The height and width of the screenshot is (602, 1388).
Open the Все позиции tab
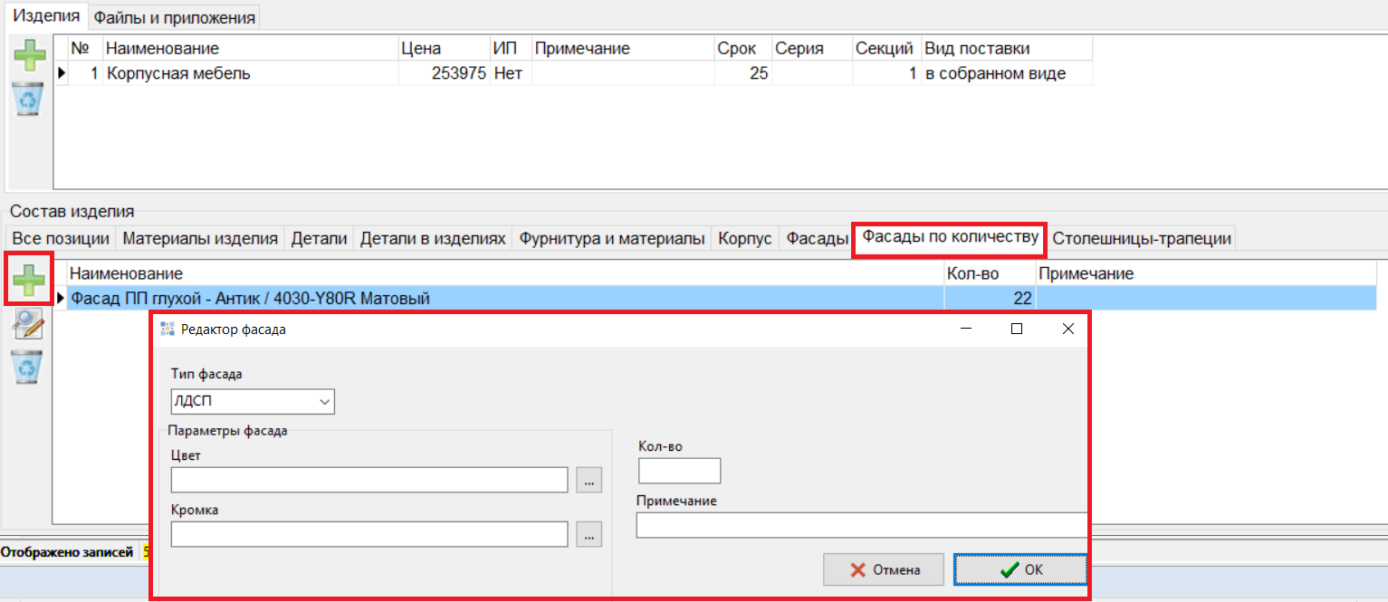click(60, 239)
